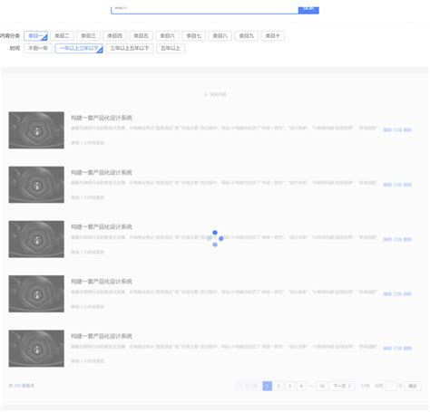Image resolution: width=430 pixels, height=412 pixels.
Task: Deselect the 一年以上三年以下 time filter
Action: click(79, 48)
